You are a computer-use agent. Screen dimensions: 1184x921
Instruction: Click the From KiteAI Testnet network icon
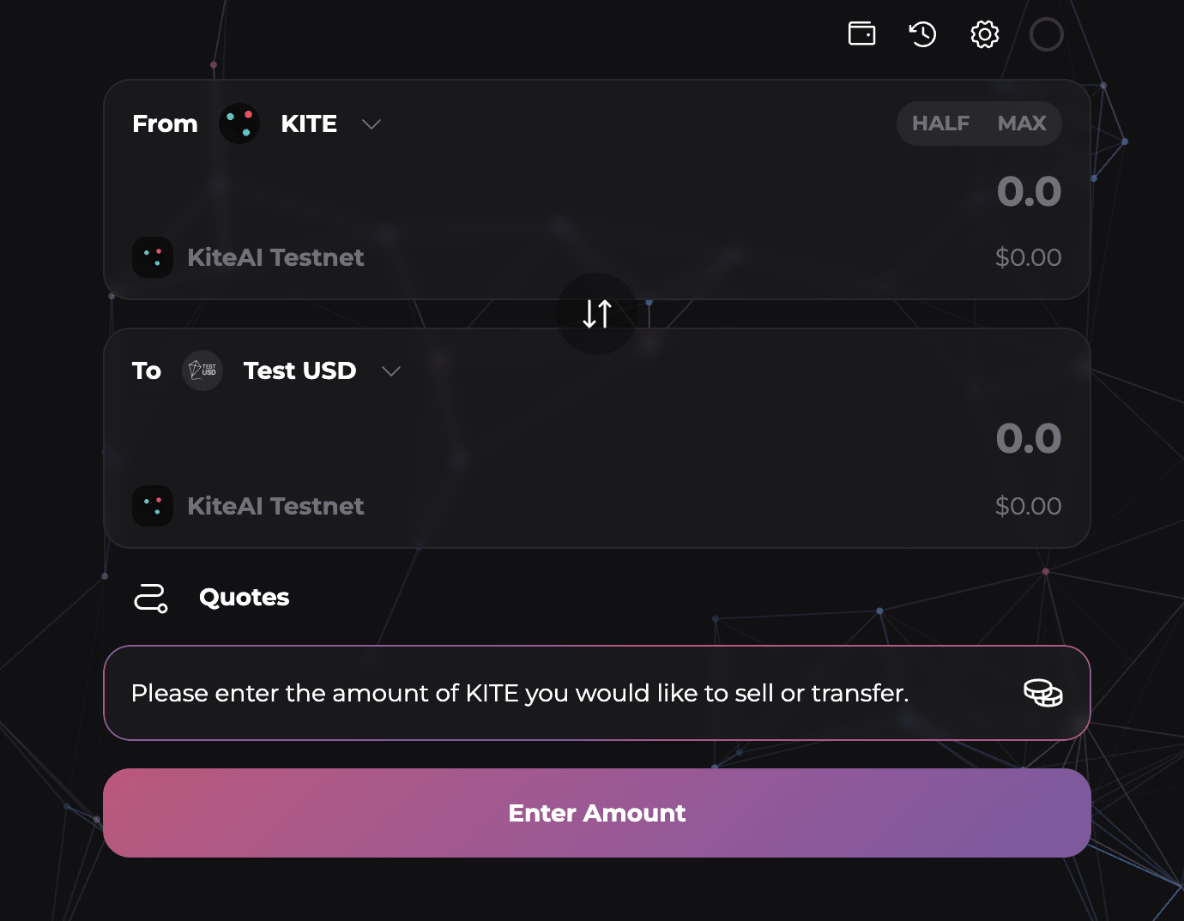[x=153, y=257]
